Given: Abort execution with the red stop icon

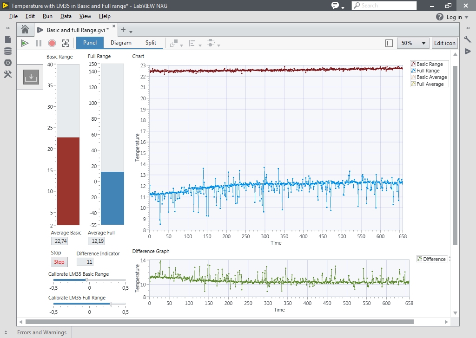Looking at the screenshot, I should 52,43.
